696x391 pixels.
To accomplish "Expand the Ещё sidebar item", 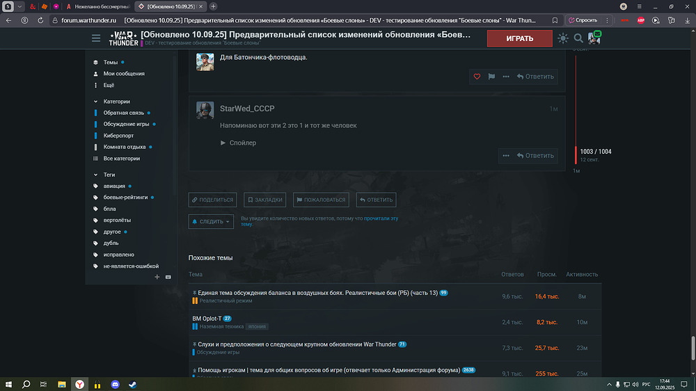I will click(109, 85).
